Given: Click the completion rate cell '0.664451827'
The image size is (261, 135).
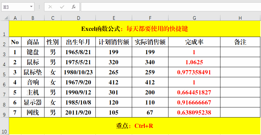Looking at the screenshot, I should (x=194, y=92).
